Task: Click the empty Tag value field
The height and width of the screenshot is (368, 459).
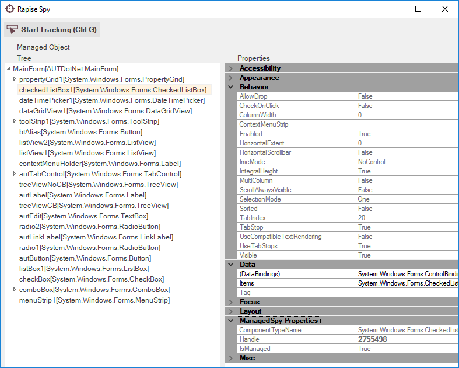Action: click(x=408, y=293)
